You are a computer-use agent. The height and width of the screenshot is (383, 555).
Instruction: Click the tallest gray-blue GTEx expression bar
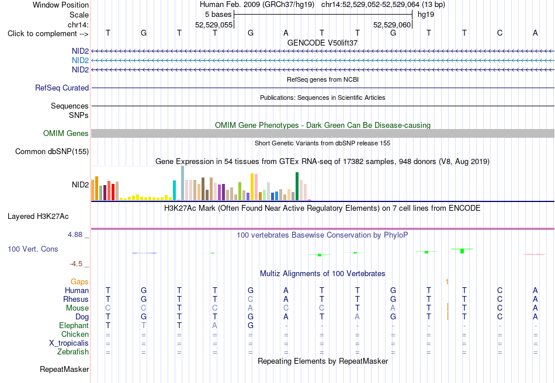point(183,183)
